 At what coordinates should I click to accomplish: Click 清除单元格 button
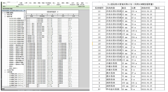[82, 4]
